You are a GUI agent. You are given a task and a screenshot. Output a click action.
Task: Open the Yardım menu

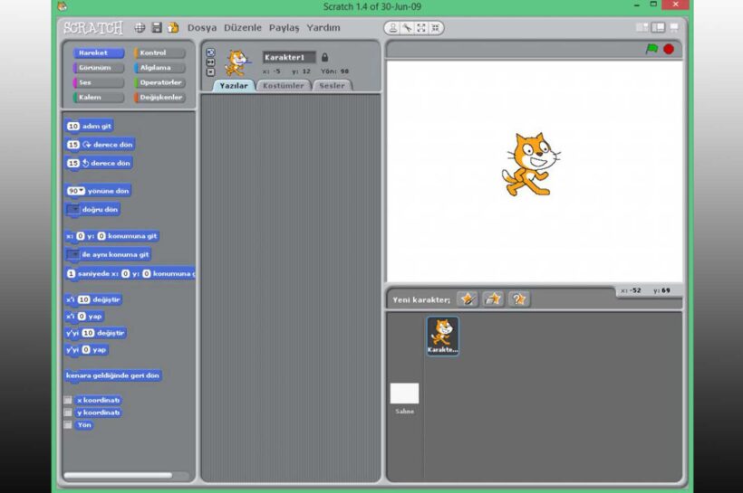point(323,27)
